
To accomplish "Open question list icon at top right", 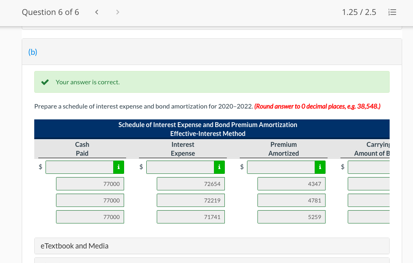I will [392, 12].
